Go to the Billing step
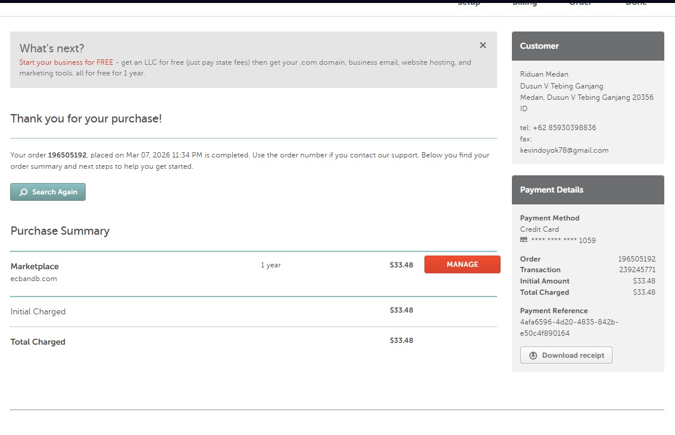This screenshot has width=675, height=435. tap(524, 4)
